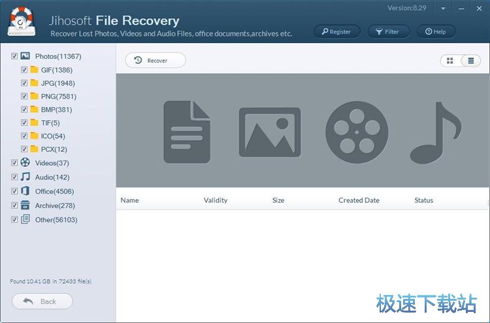Go Back to previous screen

click(42, 301)
